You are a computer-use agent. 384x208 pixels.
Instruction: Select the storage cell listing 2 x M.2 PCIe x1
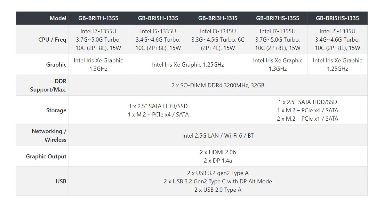coord(308,110)
